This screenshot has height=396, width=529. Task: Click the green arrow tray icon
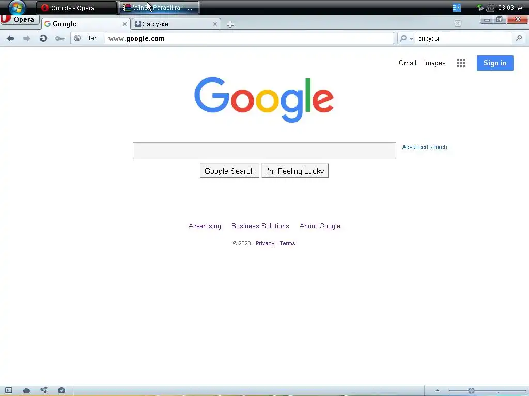(480, 7)
